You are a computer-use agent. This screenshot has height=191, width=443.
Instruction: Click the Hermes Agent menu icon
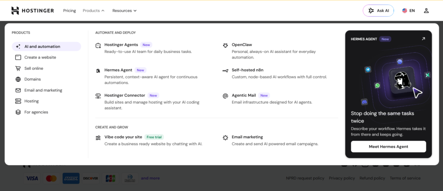click(x=98, y=71)
